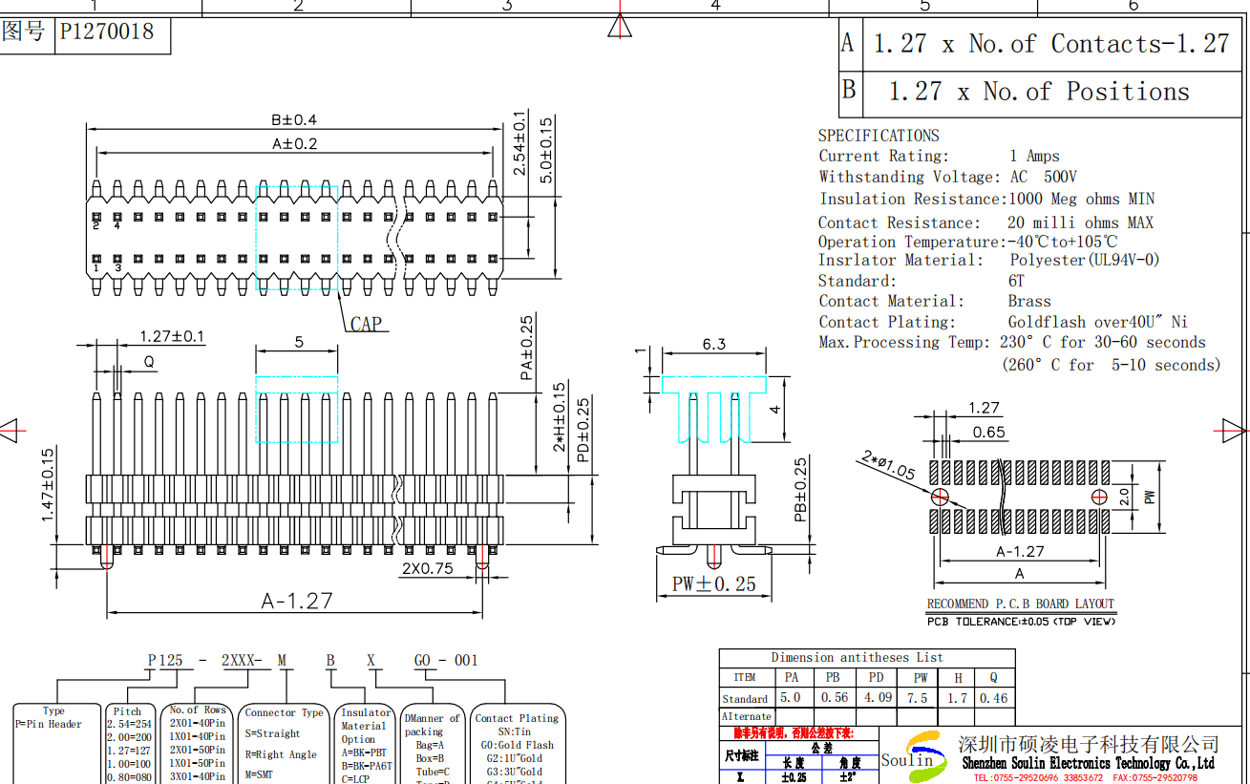Click the Standard row label
Screen dimensions: 1250x784
click(745, 699)
